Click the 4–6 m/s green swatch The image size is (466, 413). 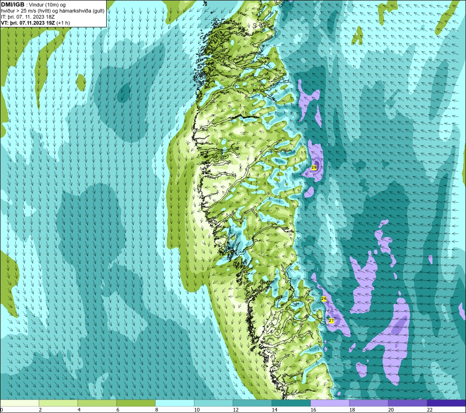[x=97, y=403]
